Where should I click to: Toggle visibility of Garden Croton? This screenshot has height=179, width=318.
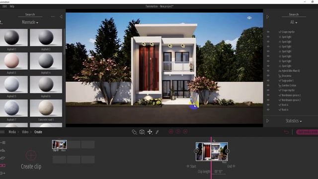(x=268, y=86)
